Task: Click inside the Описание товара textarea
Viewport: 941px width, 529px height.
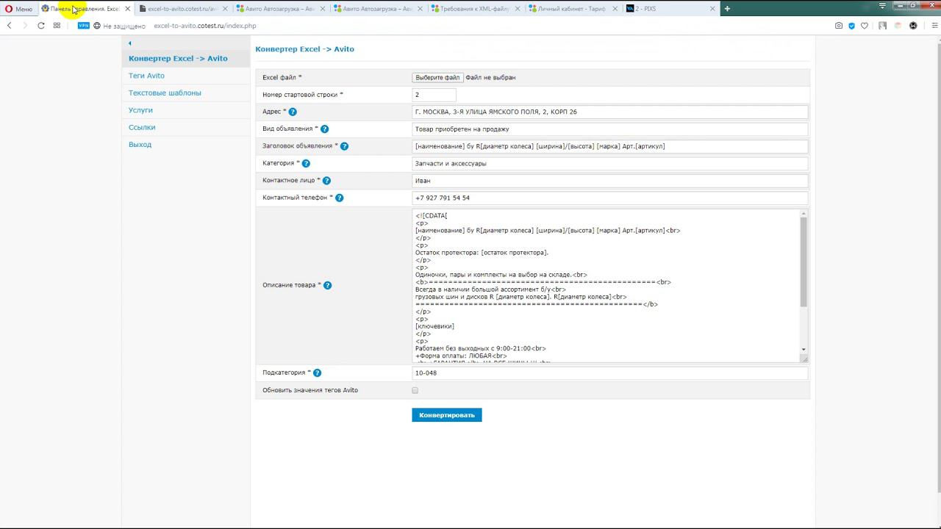Action: tap(606, 286)
